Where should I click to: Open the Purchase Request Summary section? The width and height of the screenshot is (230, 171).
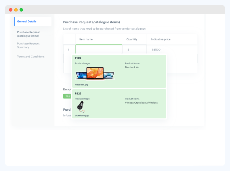28,45
